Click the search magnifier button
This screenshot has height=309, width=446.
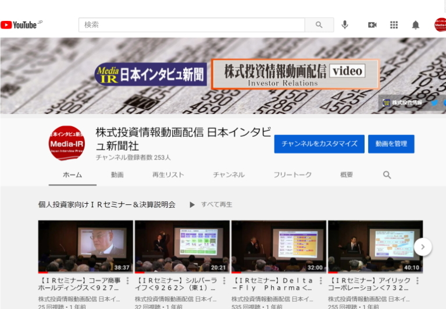pyautogui.click(x=319, y=25)
